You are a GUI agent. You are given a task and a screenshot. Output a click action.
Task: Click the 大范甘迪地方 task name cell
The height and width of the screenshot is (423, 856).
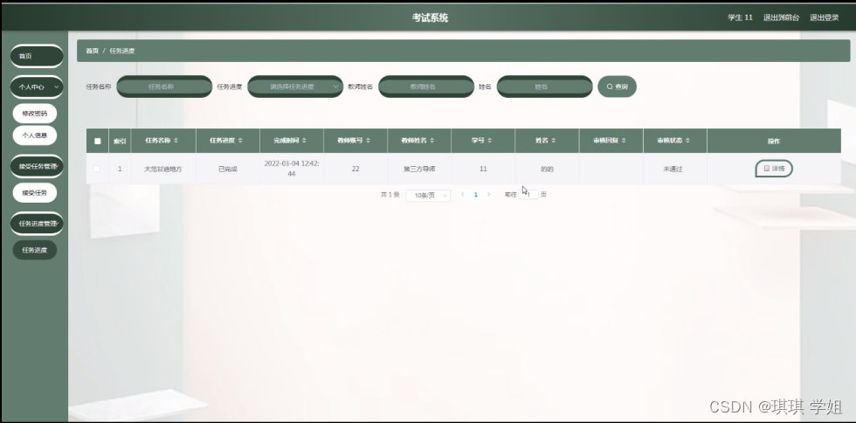coord(163,169)
